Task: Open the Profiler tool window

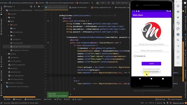Action: click(48, 99)
